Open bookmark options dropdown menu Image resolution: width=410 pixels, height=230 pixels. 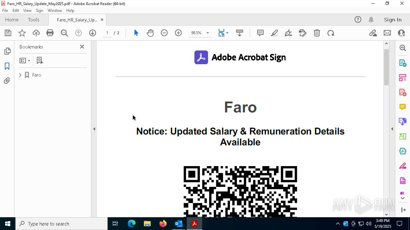point(25,60)
